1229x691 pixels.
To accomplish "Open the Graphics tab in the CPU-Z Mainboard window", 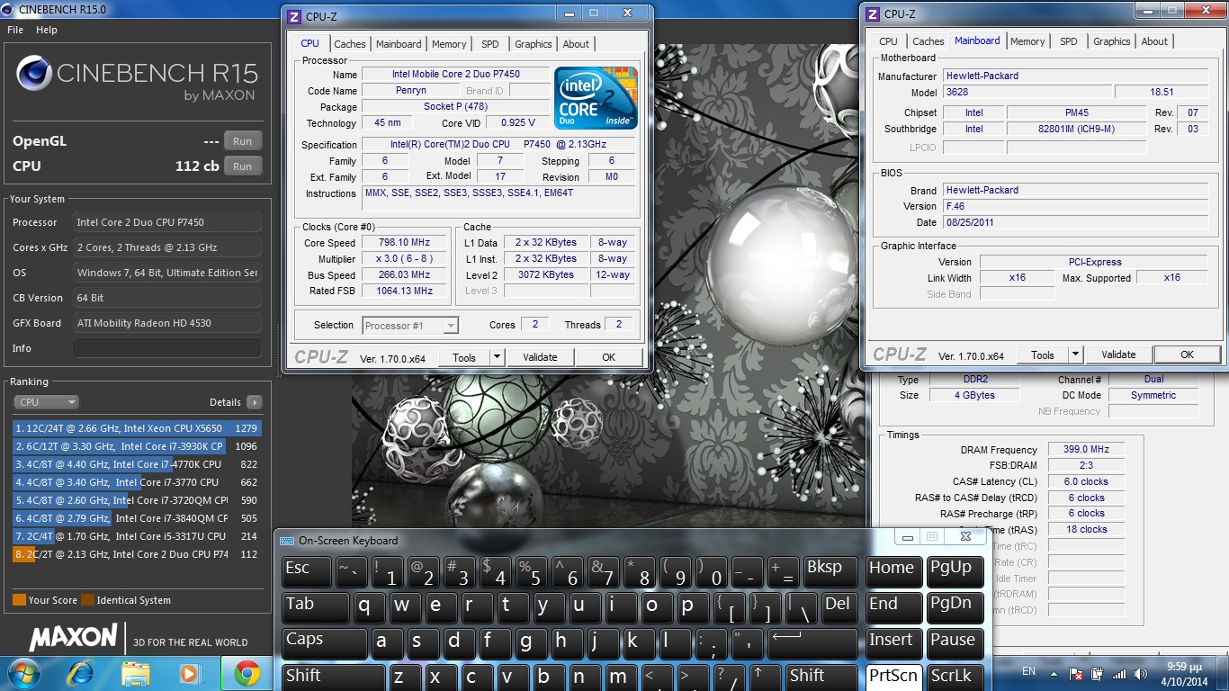I will pyautogui.click(x=1112, y=41).
